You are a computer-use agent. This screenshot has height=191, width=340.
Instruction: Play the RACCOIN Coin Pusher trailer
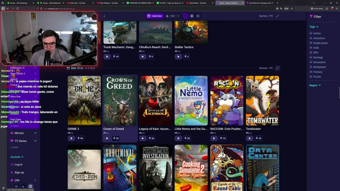(x=214, y=138)
